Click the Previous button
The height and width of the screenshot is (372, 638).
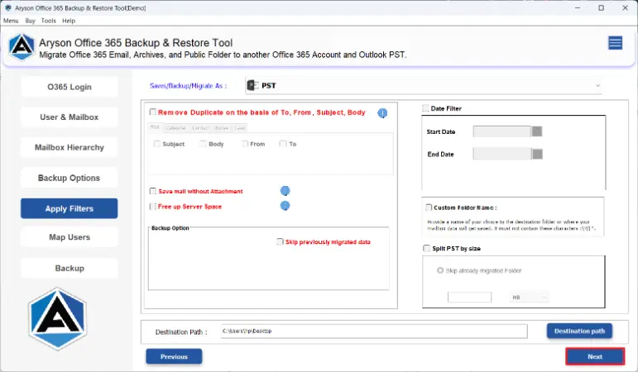tap(174, 356)
